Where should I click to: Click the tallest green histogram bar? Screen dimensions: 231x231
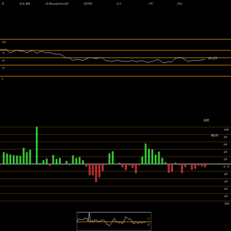(x=37, y=146)
